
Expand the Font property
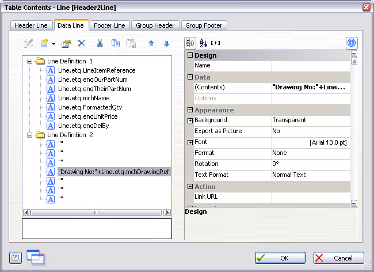pos(190,142)
